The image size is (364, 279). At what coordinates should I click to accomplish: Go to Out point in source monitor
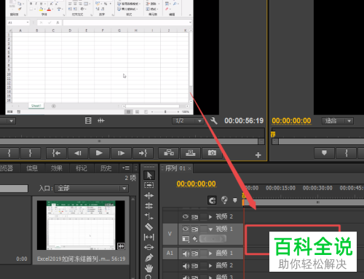(x=143, y=153)
